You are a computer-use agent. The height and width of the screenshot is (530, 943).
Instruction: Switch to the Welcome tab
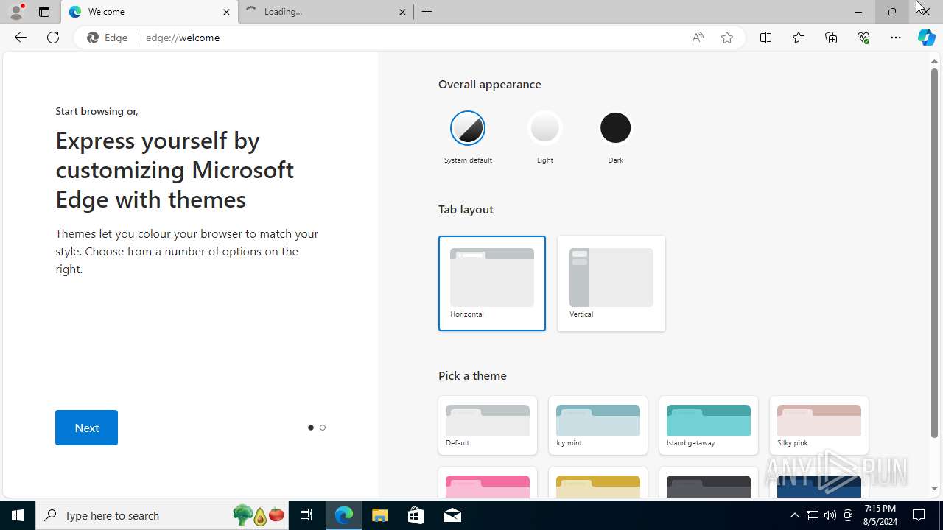(150, 12)
